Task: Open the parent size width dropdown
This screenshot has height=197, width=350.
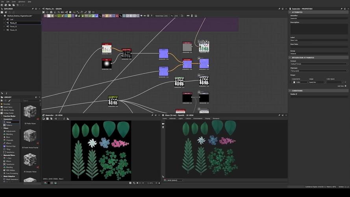Action: tap(167, 16)
